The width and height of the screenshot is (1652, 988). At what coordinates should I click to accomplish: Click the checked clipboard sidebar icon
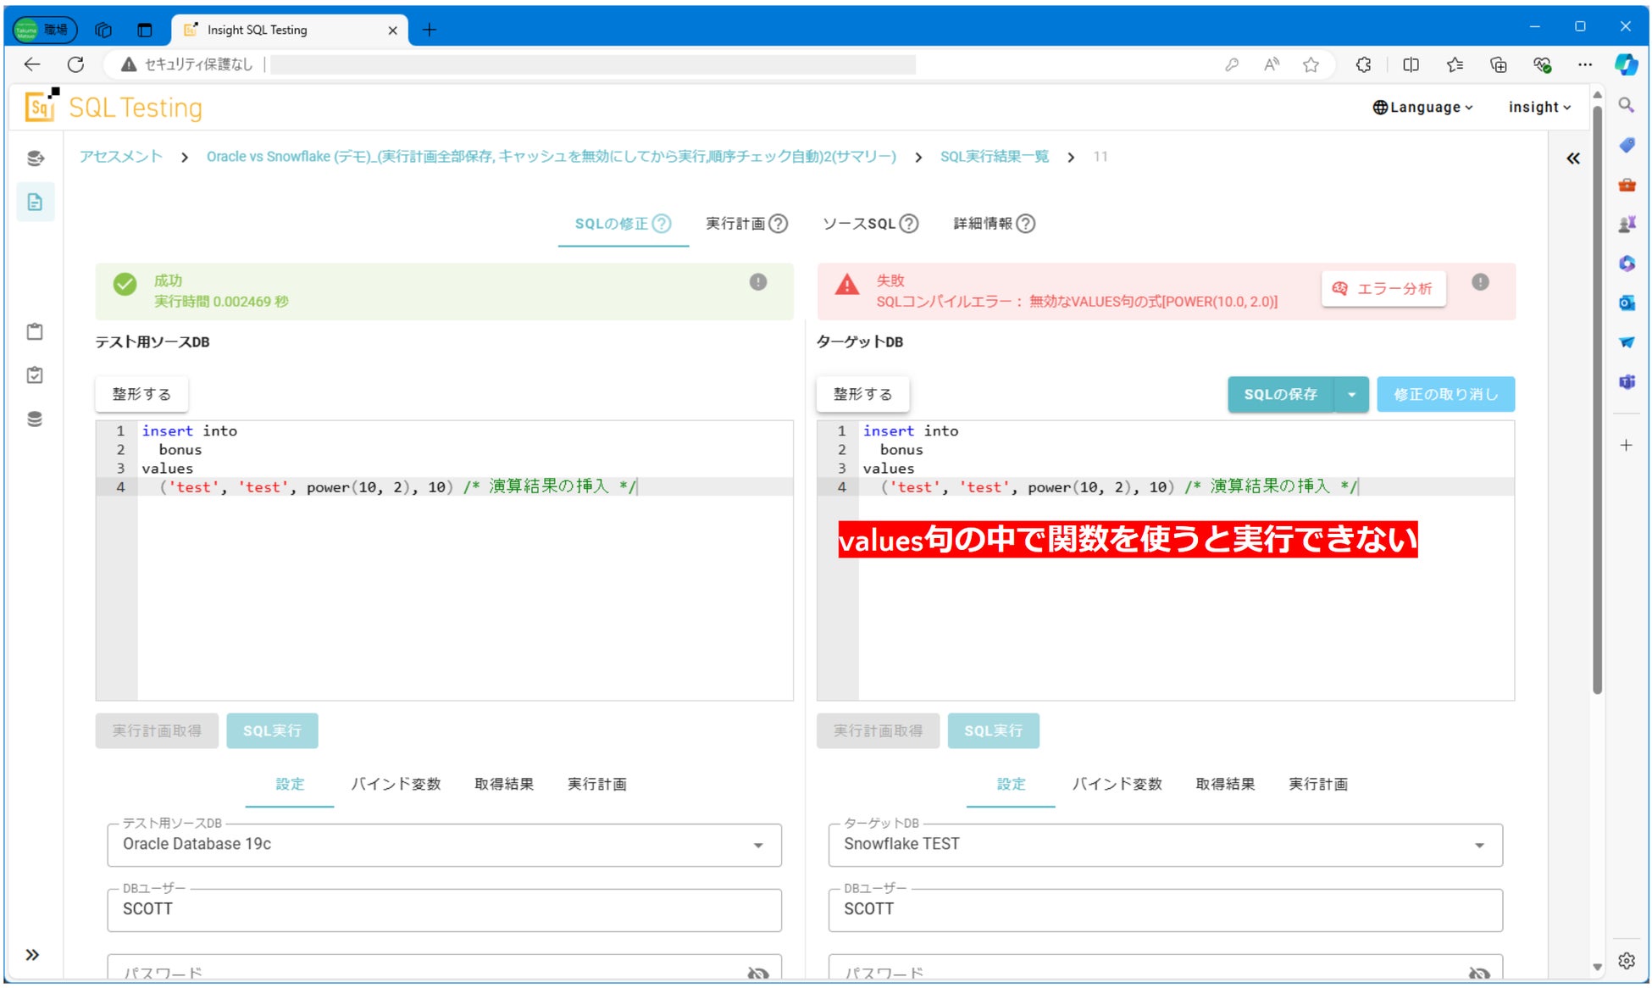[x=35, y=375]
